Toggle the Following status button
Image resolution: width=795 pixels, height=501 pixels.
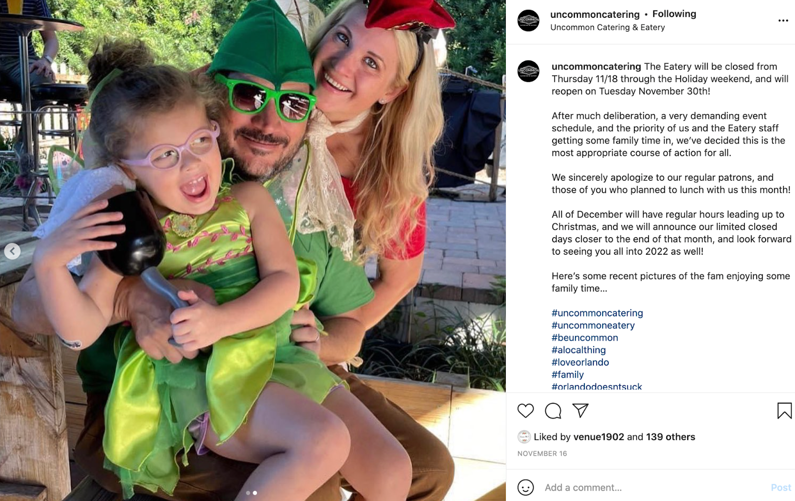[x=674, y=14]
